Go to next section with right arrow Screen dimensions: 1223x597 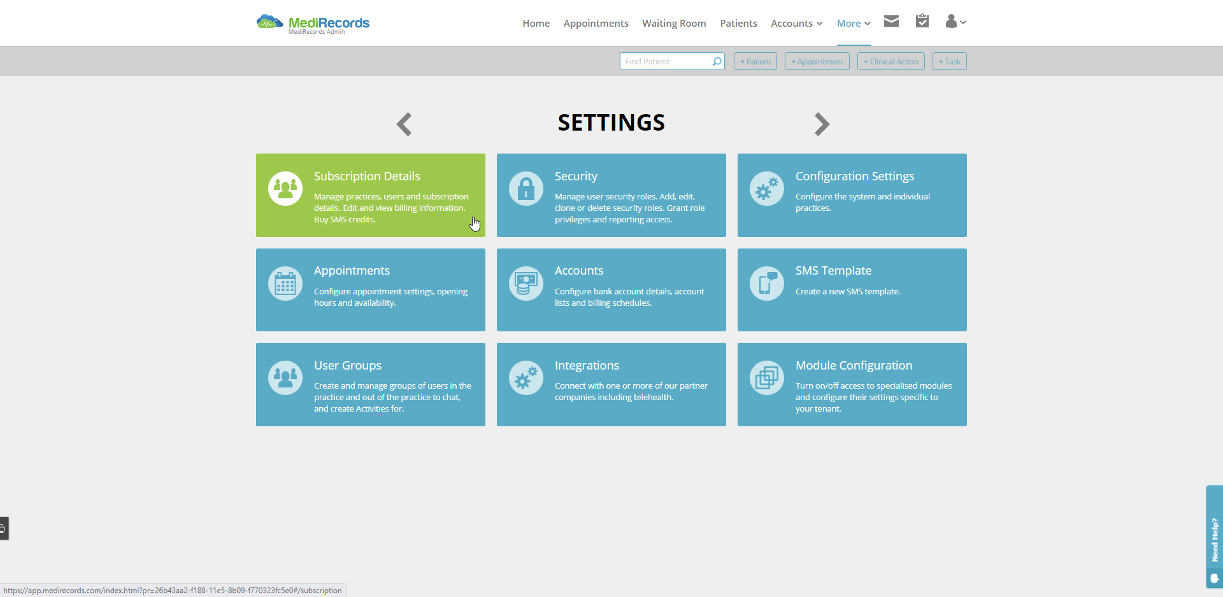point(822,124)
